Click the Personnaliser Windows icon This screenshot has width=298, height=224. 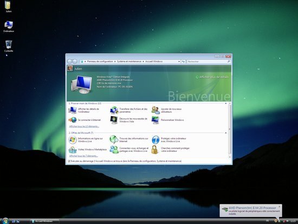(x=156, y=120)
